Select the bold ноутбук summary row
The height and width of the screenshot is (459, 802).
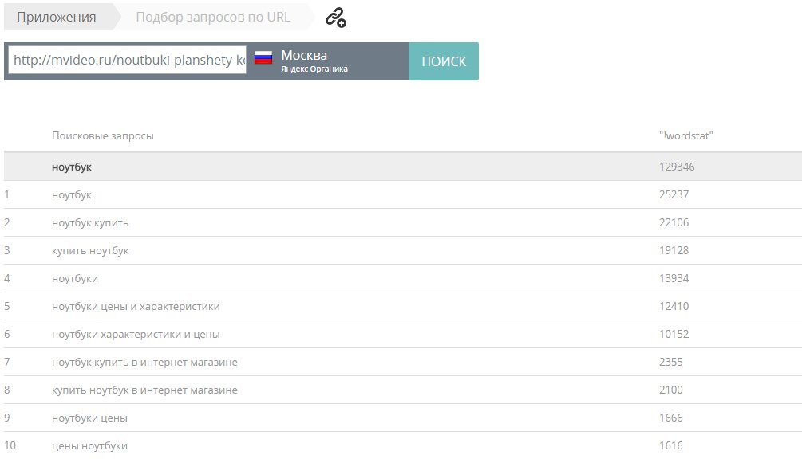click(402, 167)
